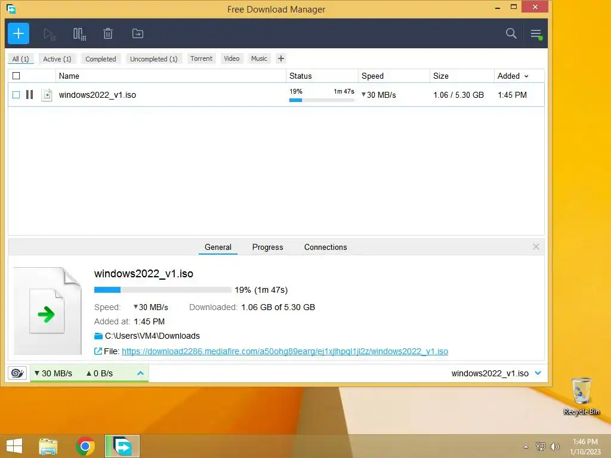611x458 pixels.
Task: Click the 1.06 / 5.30 GB size cell
Action: 458,95
